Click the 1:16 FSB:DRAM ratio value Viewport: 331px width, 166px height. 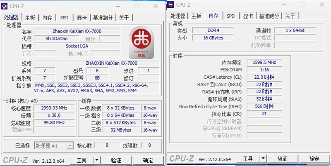[x=264, y=70]
